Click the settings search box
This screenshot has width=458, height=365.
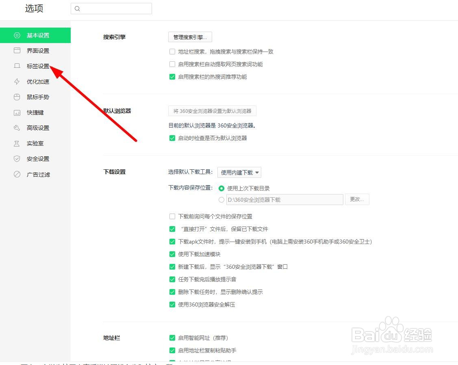tap(111, 8)
